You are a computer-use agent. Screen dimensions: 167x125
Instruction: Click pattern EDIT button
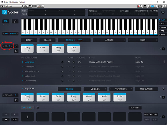tap(15, 119)
